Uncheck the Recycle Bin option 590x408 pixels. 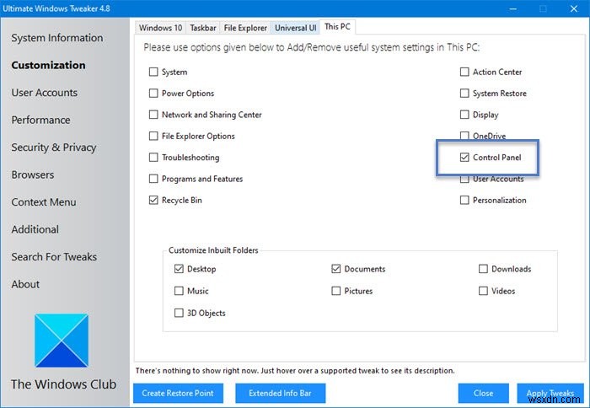pos(153,201)
